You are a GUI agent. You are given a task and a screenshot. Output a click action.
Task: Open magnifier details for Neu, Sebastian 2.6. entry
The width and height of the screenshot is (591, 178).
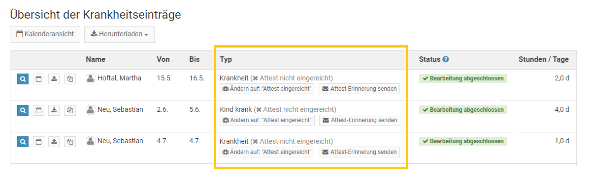pos(23,110)
